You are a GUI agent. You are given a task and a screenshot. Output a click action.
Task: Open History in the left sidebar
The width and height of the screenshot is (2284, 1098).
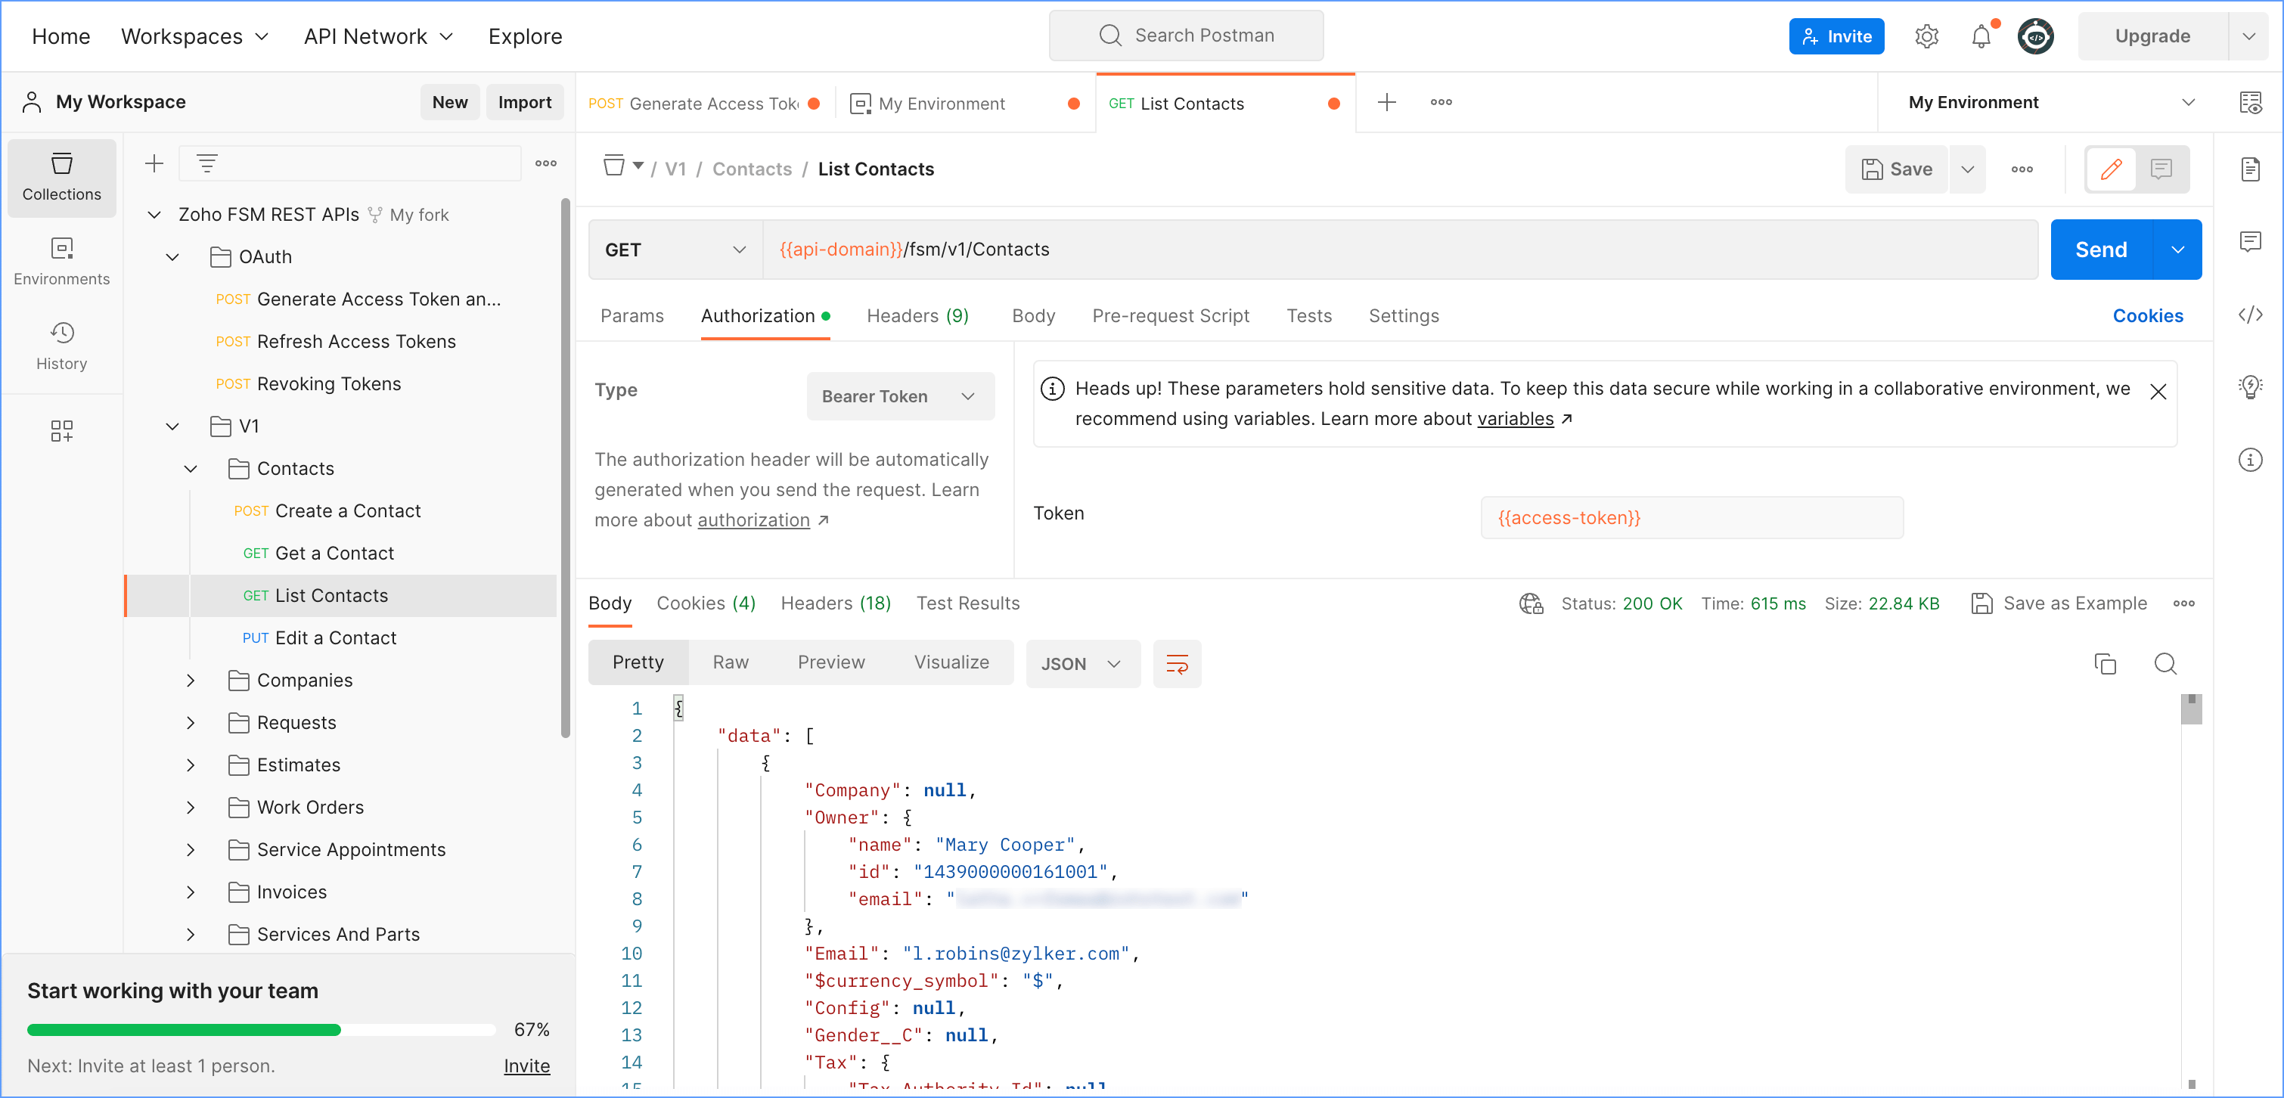point(61,345)
